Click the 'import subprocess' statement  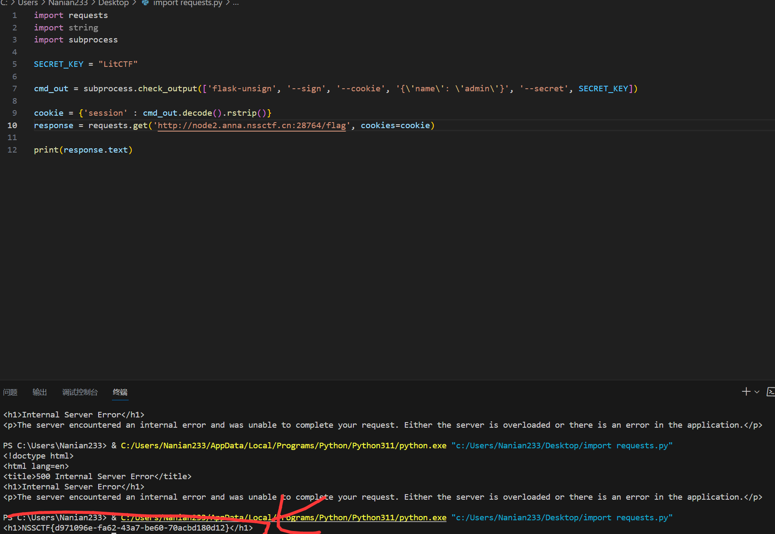tap(75, 40)
